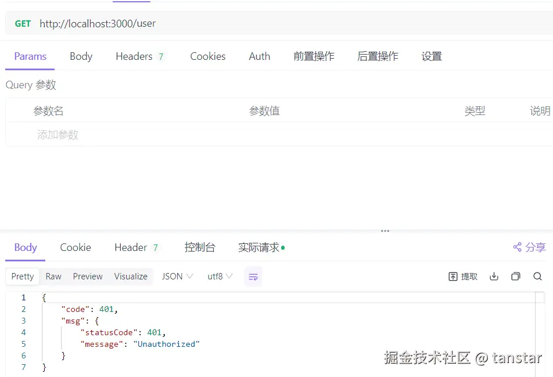The image size is (553, 377).
Task: Select the response Cookie tab
Action: (76, 247)
